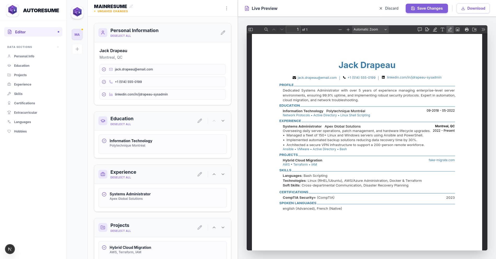This screenshot has height=259, width=496.
Task: Deselect the Systems Administrator experience entry
Action: pyautogui.click(x=104, y=194)
